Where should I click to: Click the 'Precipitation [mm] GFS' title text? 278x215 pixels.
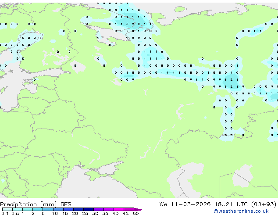pyautogui.click(x=36, y=204)
